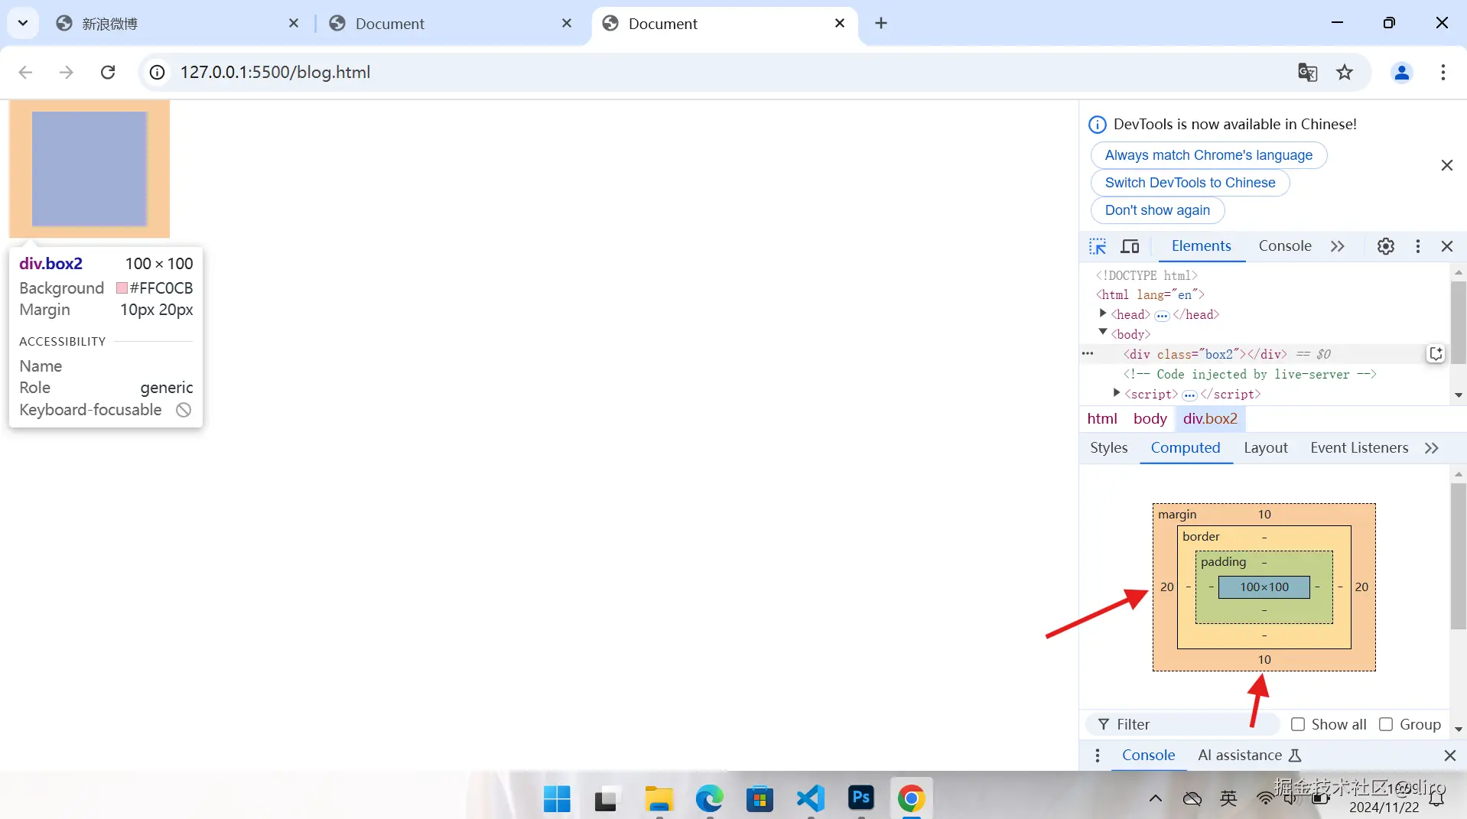Screen dimensions: 1467x819
Task: Switch to the Elements panel tab
Action: (x=1201, y=246)
